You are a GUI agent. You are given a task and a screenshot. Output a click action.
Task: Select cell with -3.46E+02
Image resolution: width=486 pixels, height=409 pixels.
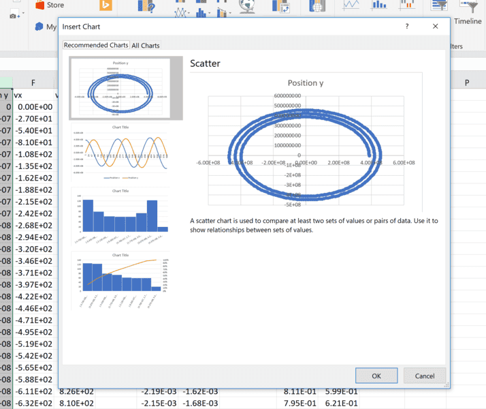click(33, 261)
